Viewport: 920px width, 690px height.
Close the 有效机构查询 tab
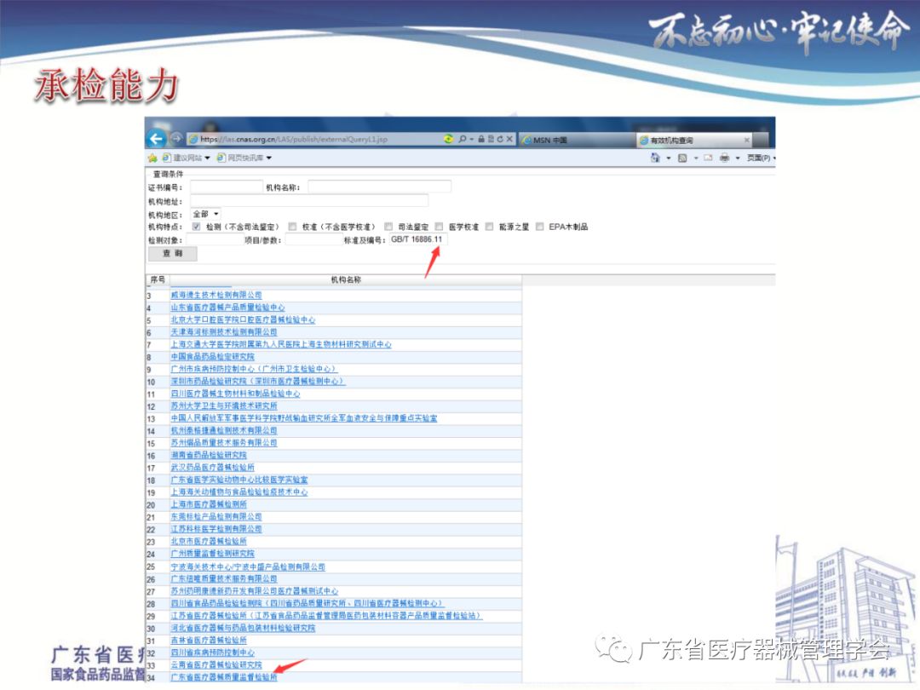pyautogui.click(x=747, y=140)
